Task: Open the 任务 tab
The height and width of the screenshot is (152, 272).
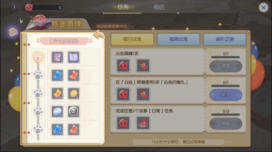Action: coord(123,7)
